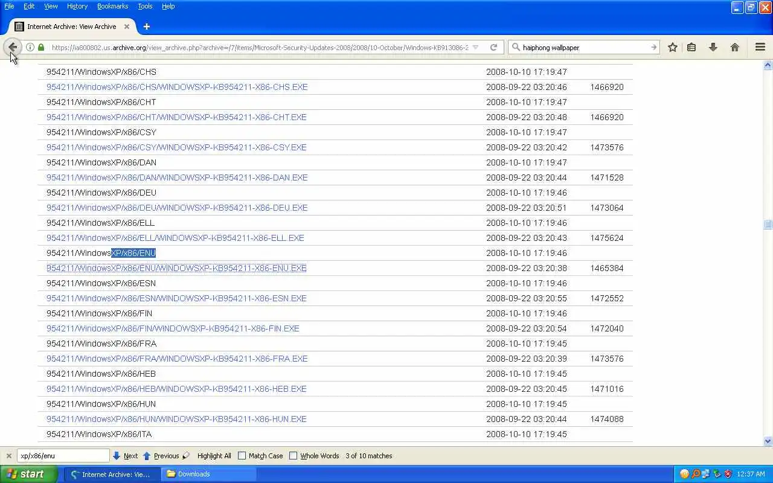773x483 pixels.
Task: Click the 954211/WindowsXP/x86/ITA row text
Action: coord(99,434)
